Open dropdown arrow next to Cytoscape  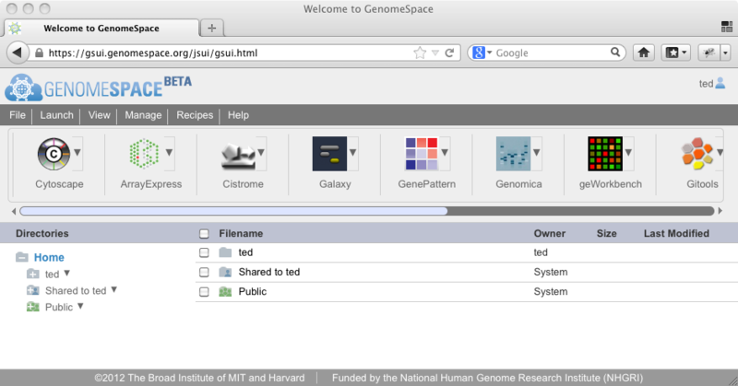(77, 153)
